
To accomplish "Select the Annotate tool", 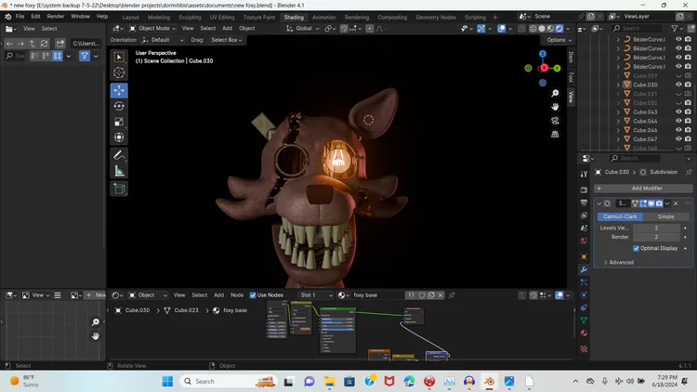I will 119,155.
